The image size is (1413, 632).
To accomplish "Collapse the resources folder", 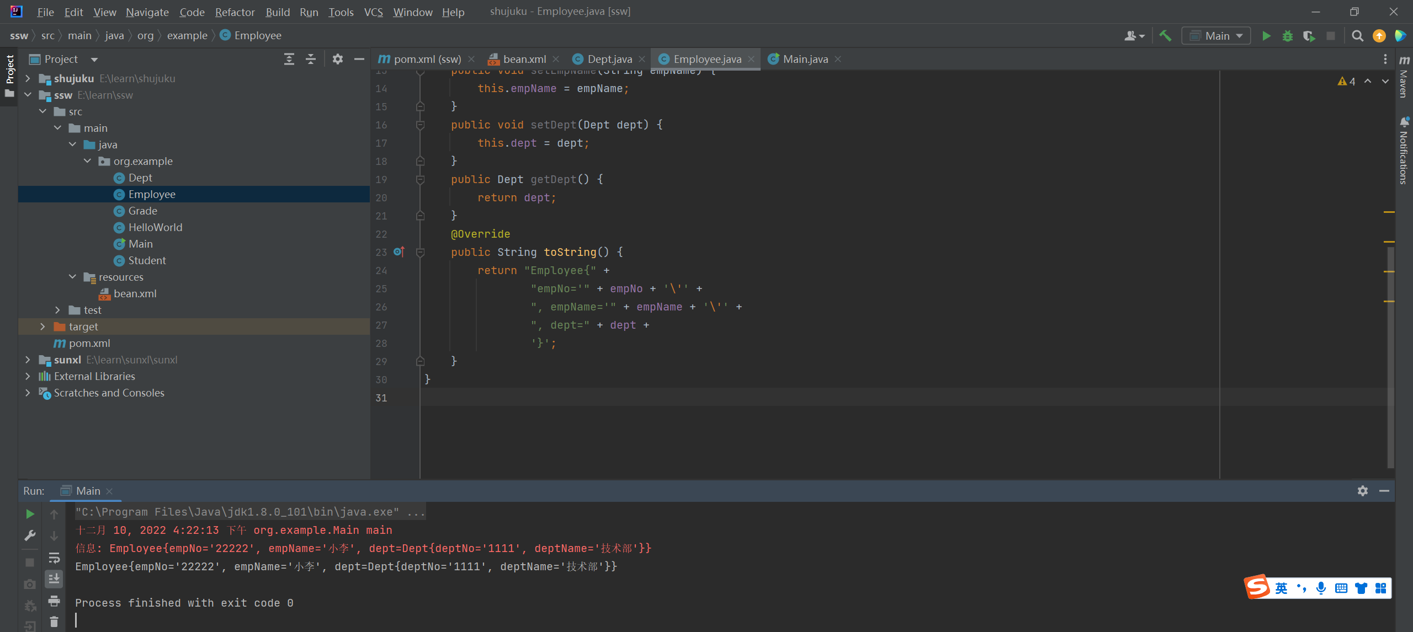I will [x=72, y=277].
